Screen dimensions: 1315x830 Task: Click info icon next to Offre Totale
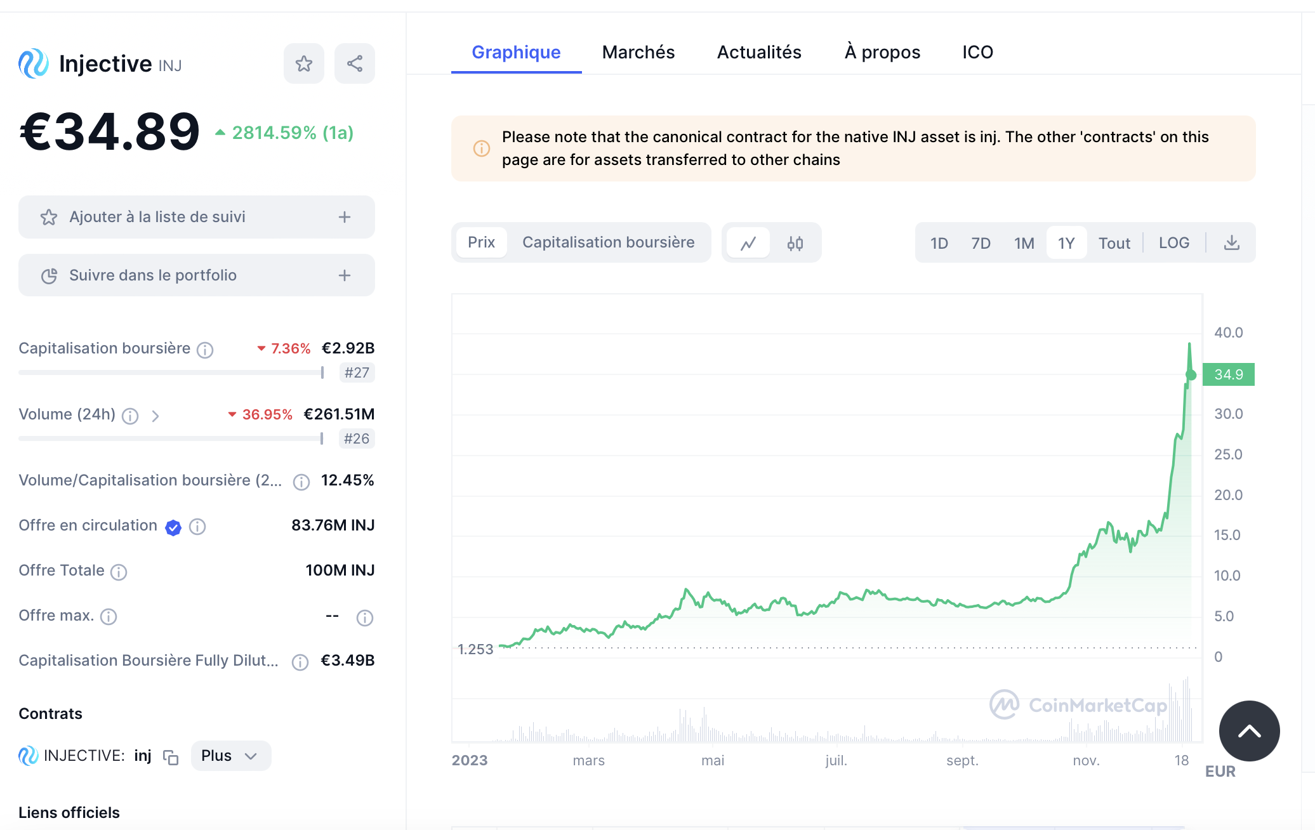point(119,572)
